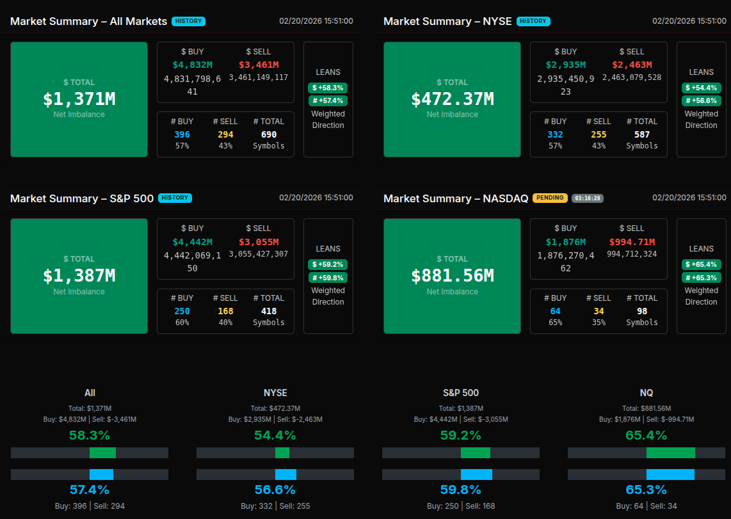Click the green bar under S&P 500 59.2%
731x519 pixels.
[475, 453]
